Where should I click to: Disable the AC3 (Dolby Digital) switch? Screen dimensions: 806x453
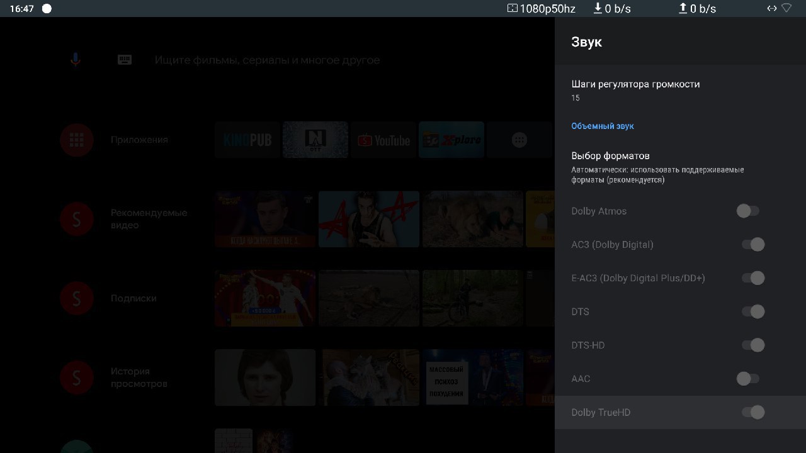[753, 244]
